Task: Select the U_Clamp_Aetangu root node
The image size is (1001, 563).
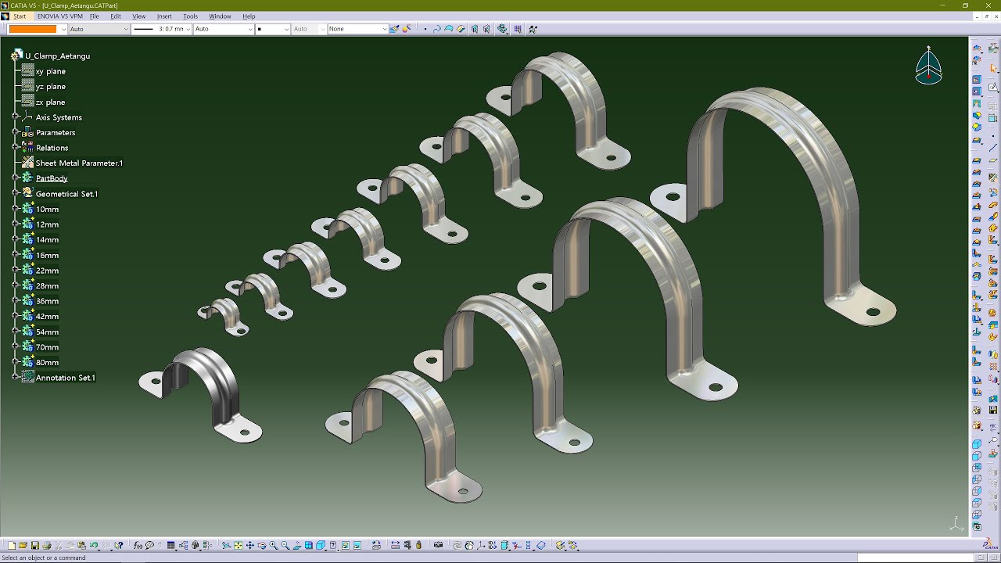Action: click(x=57, y=56)
